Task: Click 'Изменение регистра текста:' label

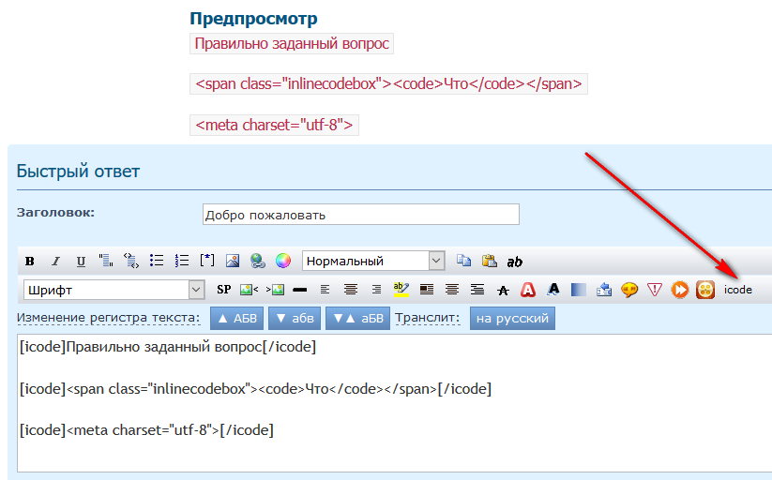Action: pyautogui.click(x=108, y=318)
